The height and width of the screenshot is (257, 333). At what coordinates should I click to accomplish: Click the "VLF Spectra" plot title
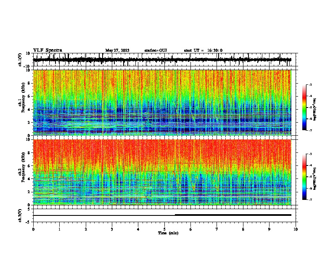pyautogui.click(x=48, y=50)
